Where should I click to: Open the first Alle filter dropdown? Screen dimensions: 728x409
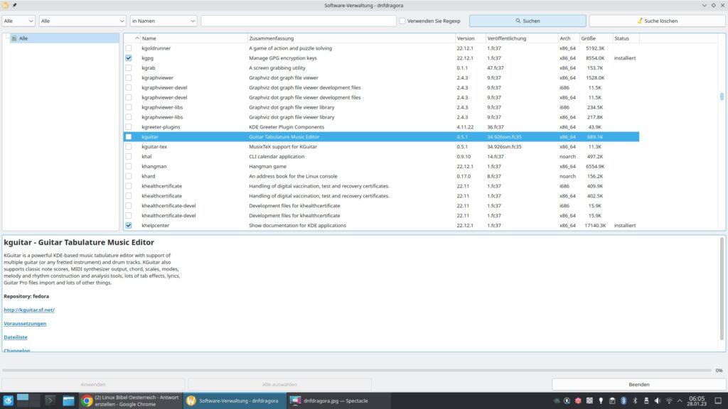pos(18,21)
